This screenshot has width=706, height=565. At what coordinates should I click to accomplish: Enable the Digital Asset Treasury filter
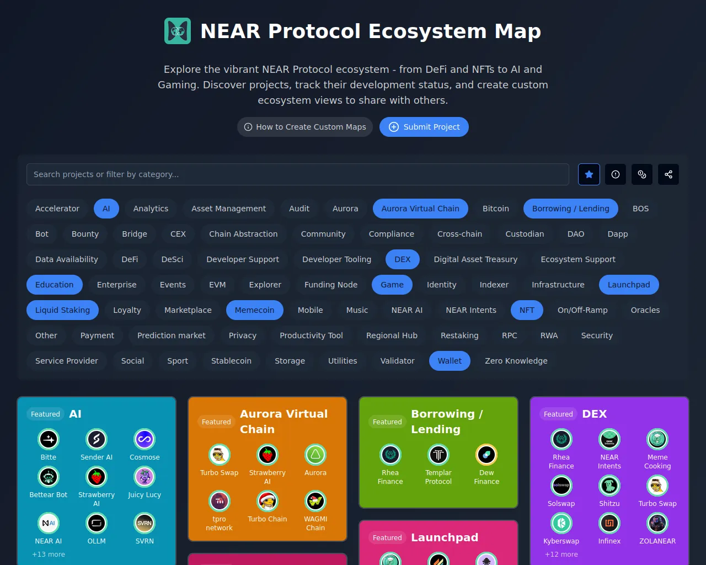475,259
